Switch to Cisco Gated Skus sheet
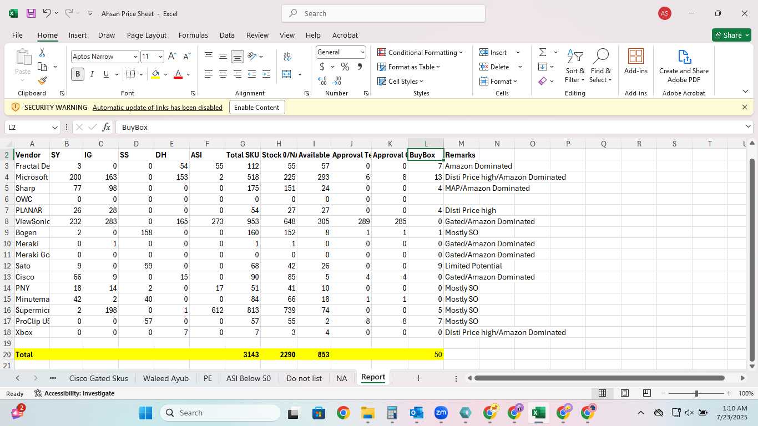758x426 pixels. [x=98, y=378]
